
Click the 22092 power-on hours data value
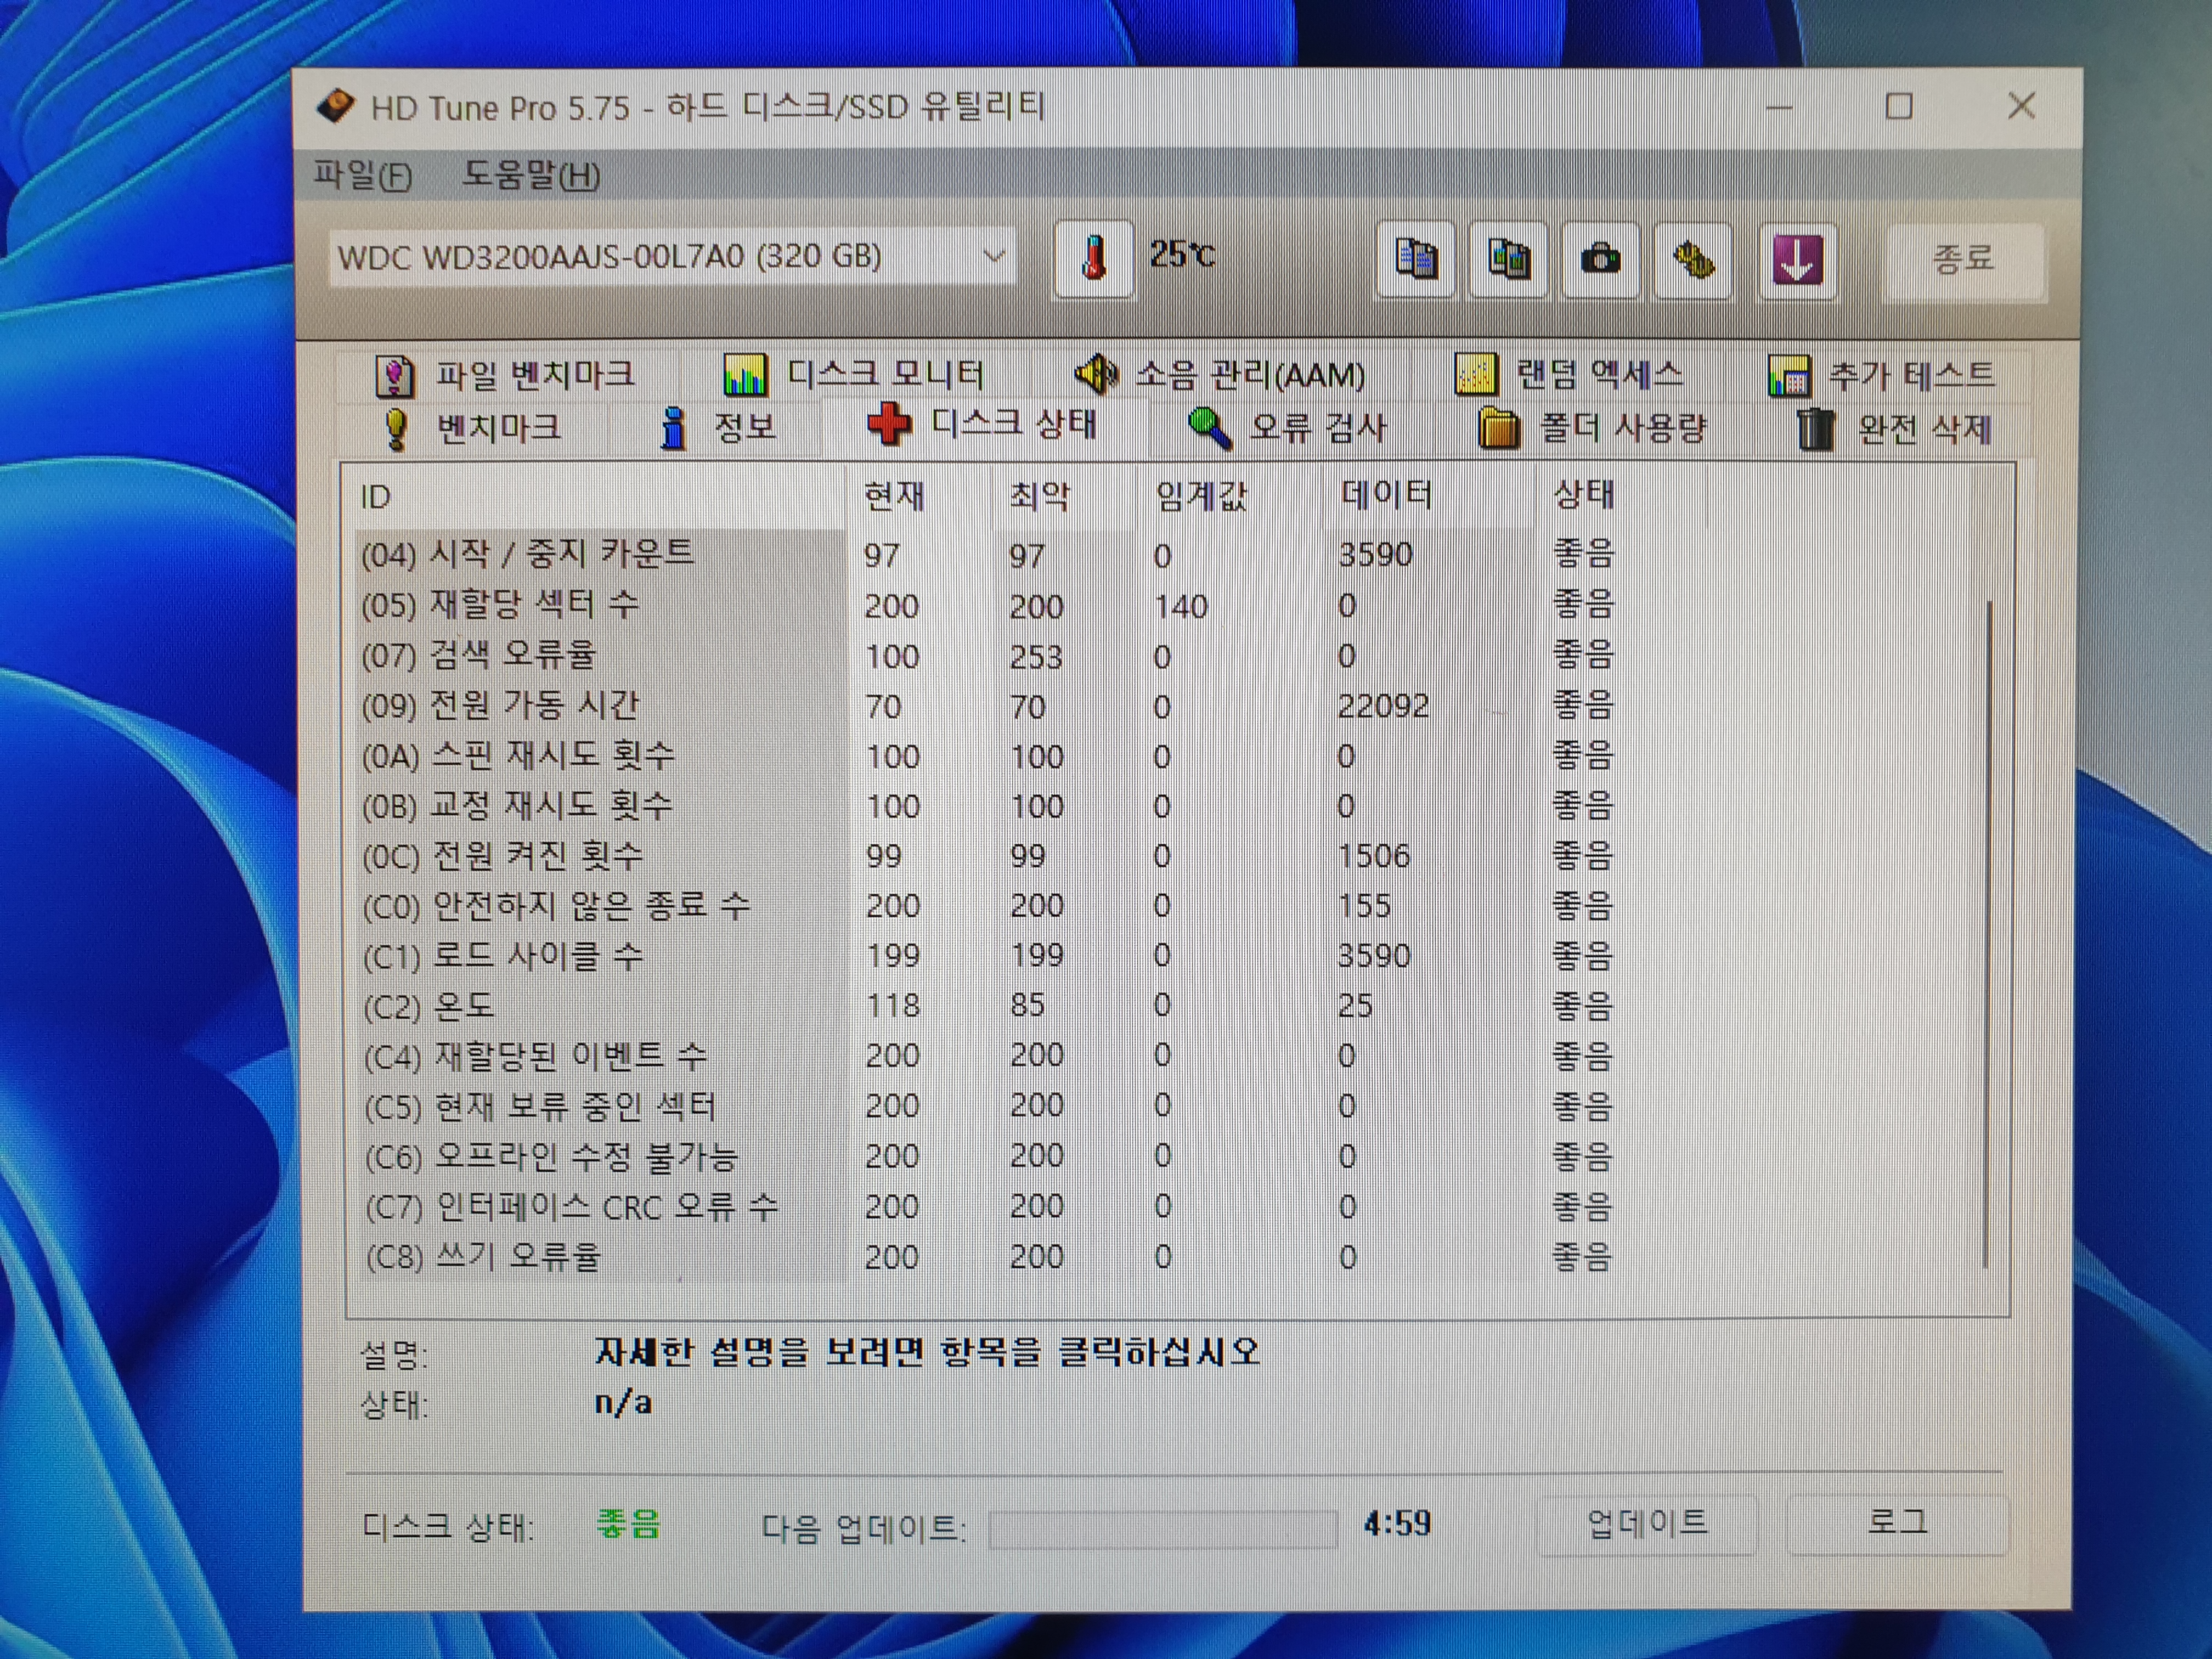pyautogui.click(x=1383, y=706)
